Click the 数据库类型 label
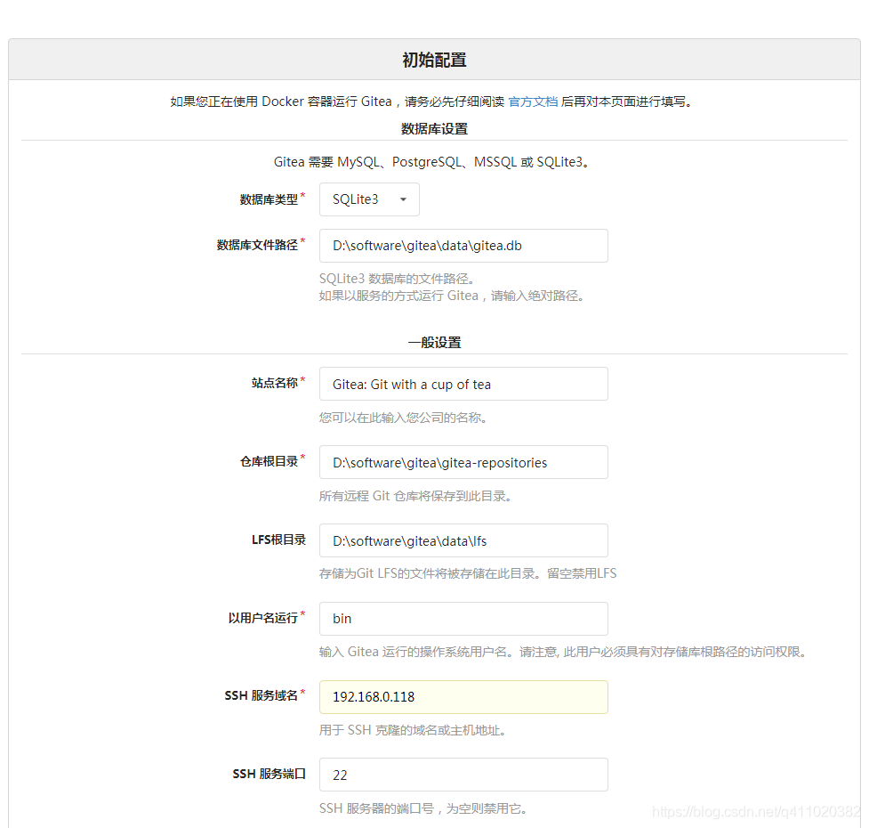Viewport: 869px width, 828px height. pos(269,199)
